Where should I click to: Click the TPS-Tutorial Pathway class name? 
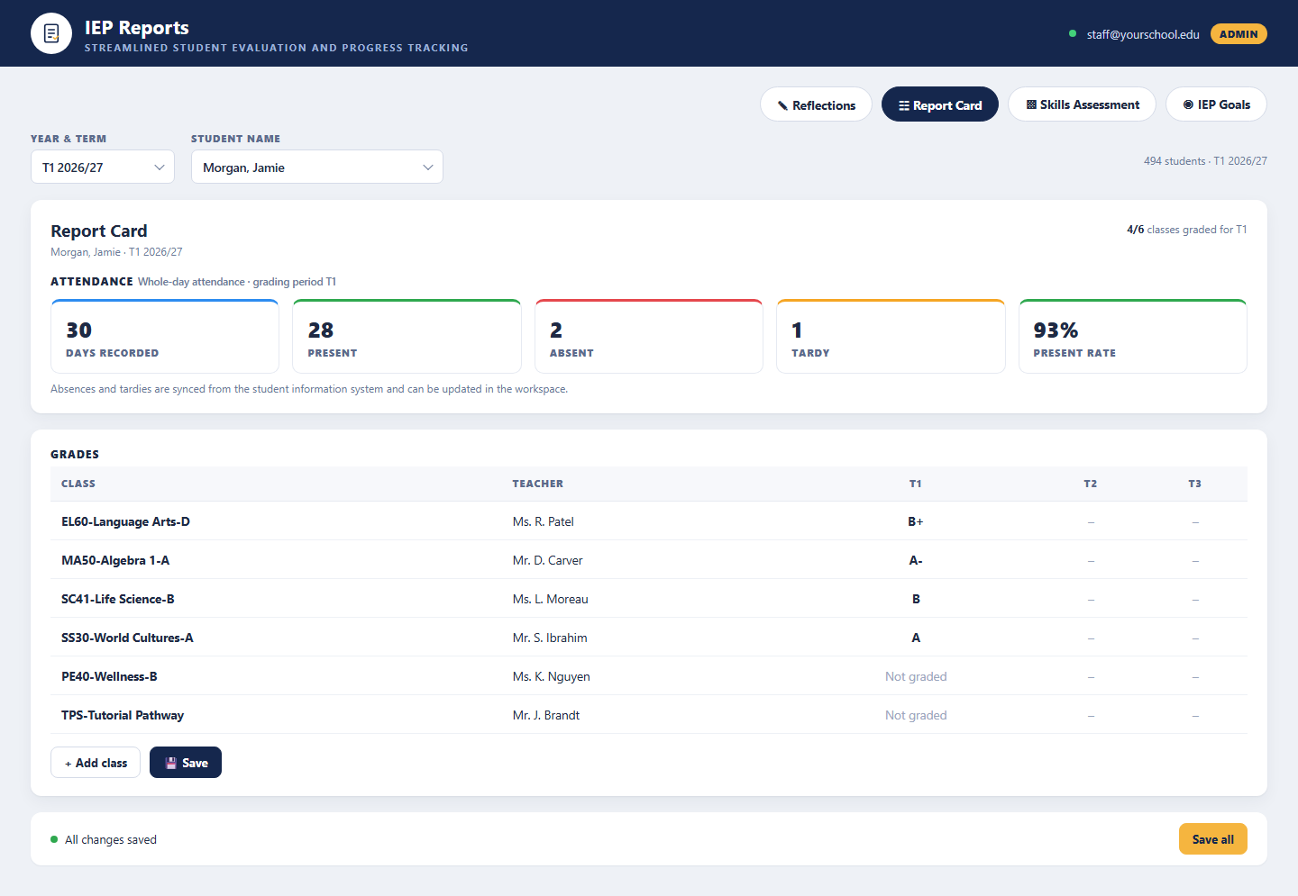[123, 715]
